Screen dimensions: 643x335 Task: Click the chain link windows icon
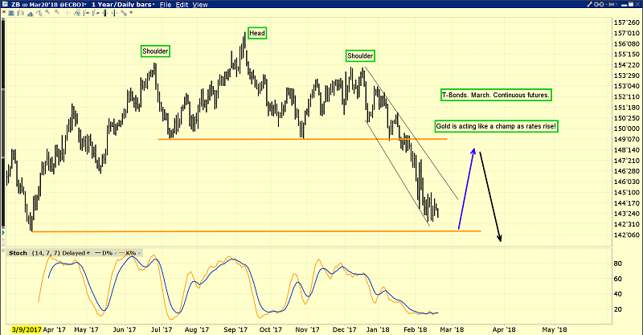point(598,4)
